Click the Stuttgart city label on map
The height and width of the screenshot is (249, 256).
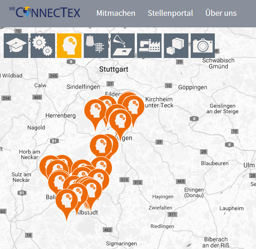(x=113, y=69)
